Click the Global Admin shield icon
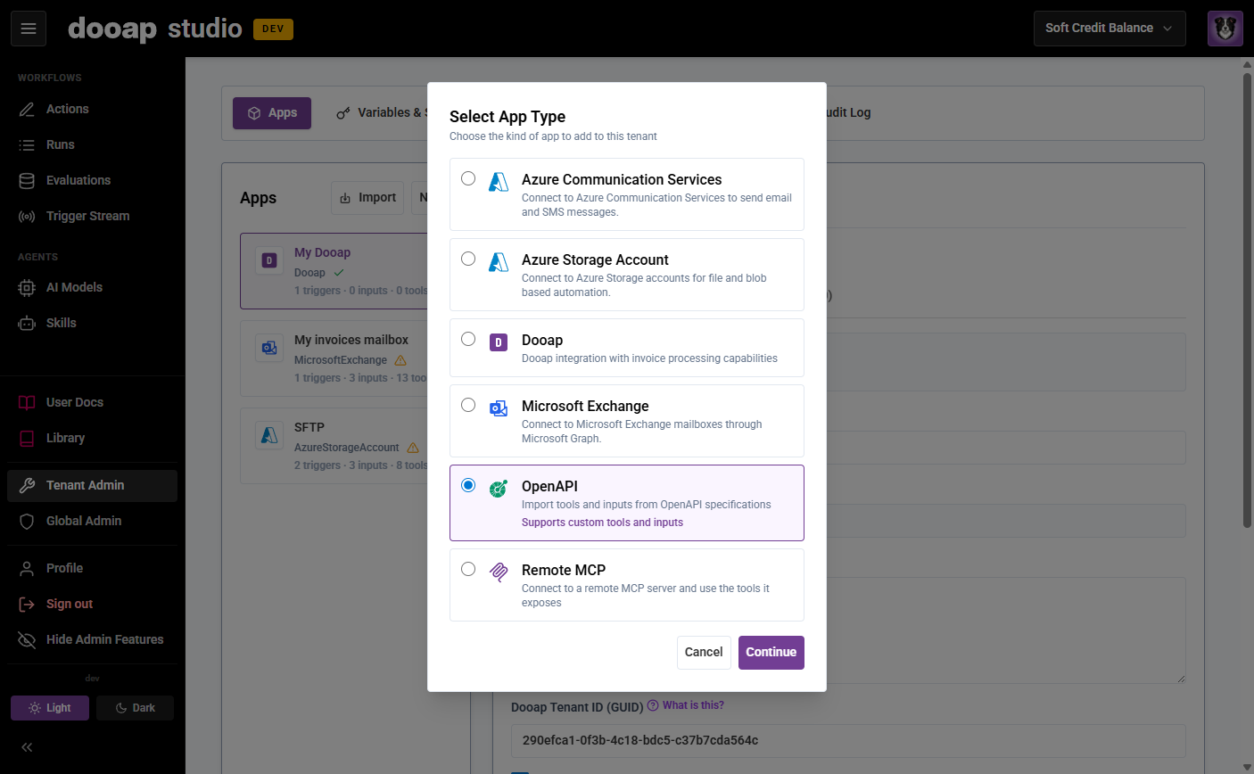The height and width of the screenshot is (774, 1254). (27, 521)
